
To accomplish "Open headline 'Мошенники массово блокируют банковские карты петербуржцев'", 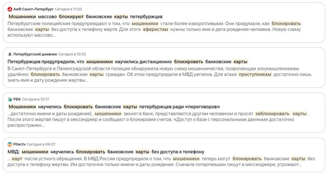I will click(x=85, y=17).
